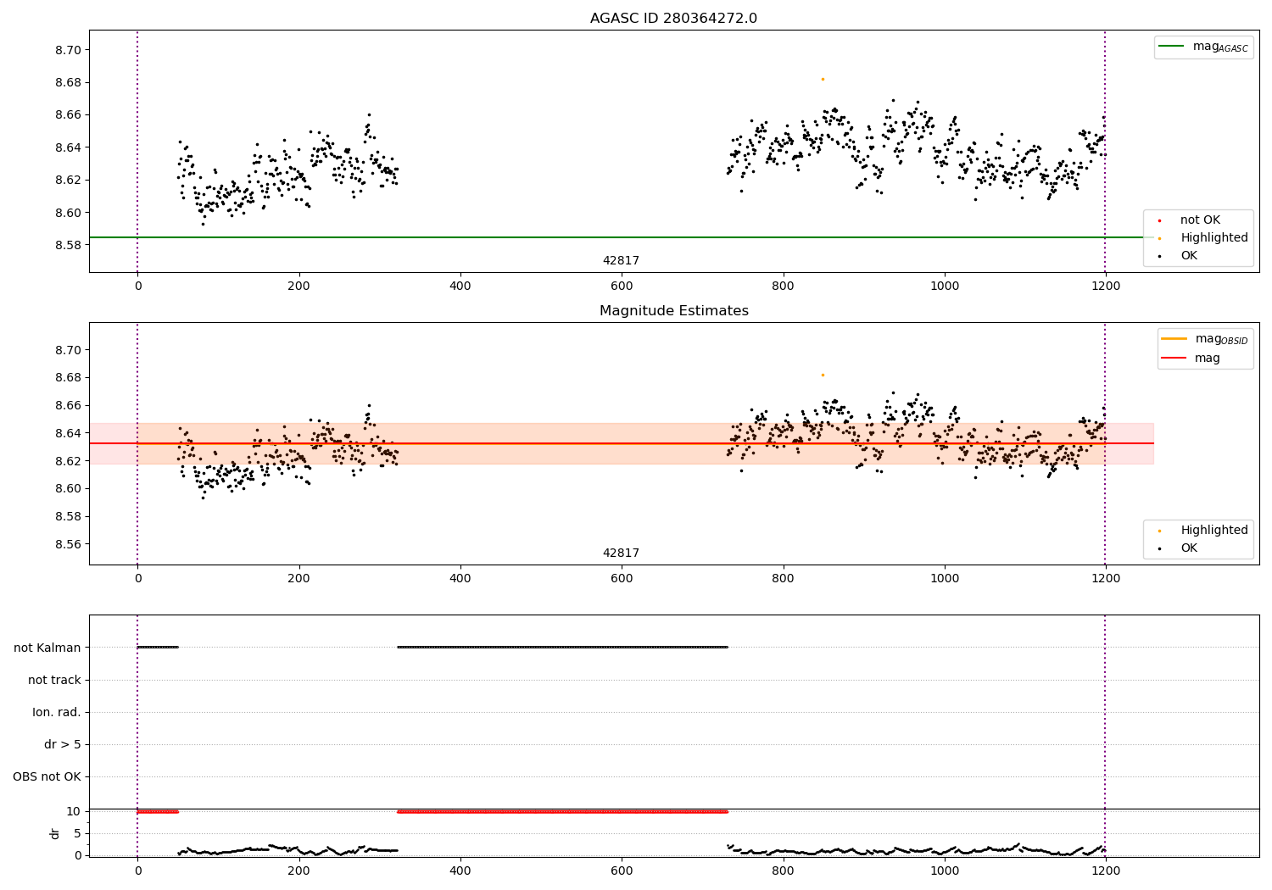Click the orange highlighted outlier point in top plot
The height and width of the screenshot is (890, 1272).
click(x=823, y=79)
